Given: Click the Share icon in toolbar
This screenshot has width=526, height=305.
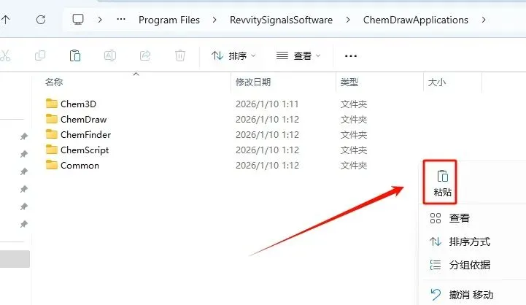Looking at the screenshot, I should click(x=145, y=55).
